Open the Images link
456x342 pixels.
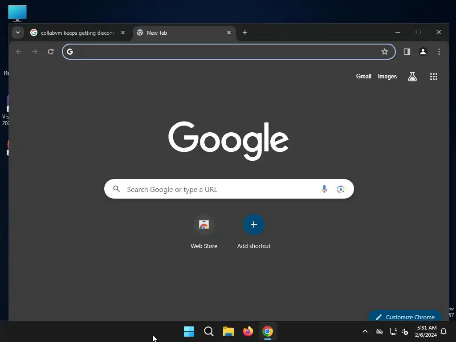387,76
